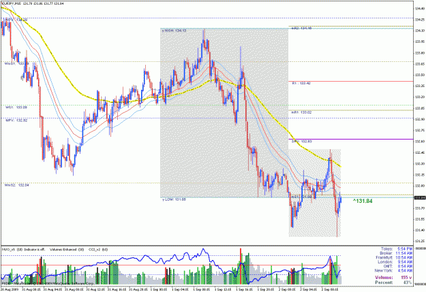Click the '1 Sep 16:15' time axis label
Screen dimensions: 426x292
click(244, 289)
